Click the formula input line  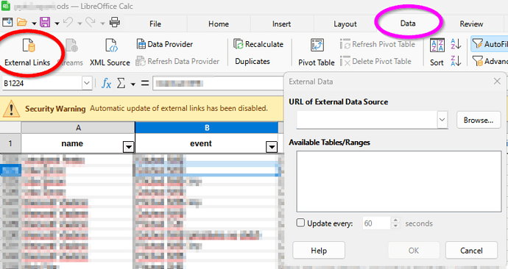[x=219, y=83]
